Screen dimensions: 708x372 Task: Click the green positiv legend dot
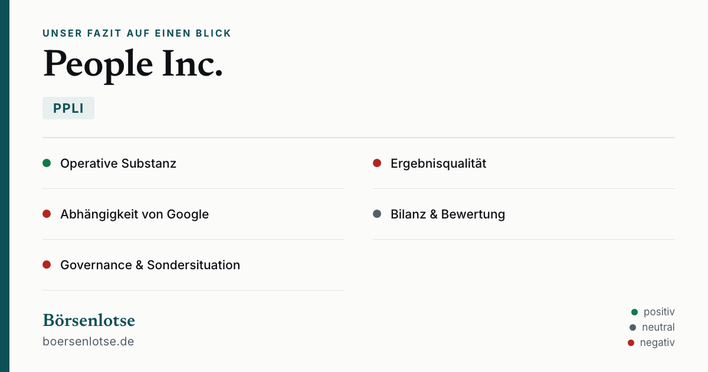(635, 312)
